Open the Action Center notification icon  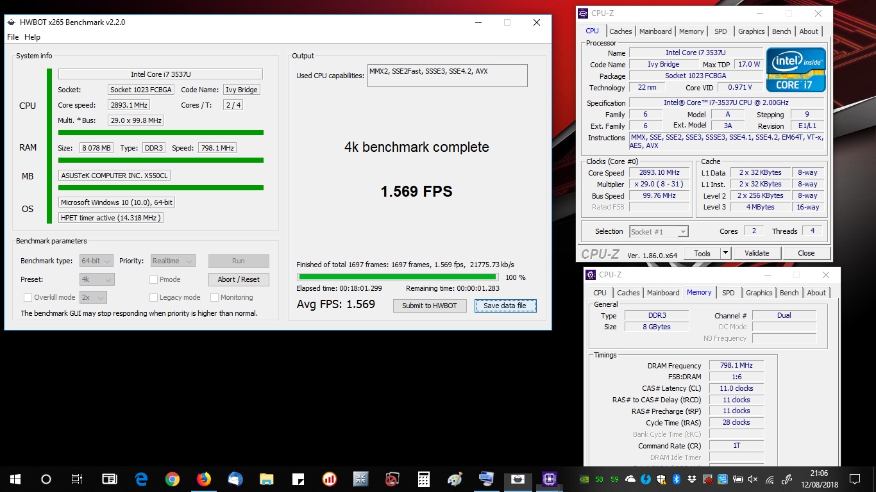point(854,479)
